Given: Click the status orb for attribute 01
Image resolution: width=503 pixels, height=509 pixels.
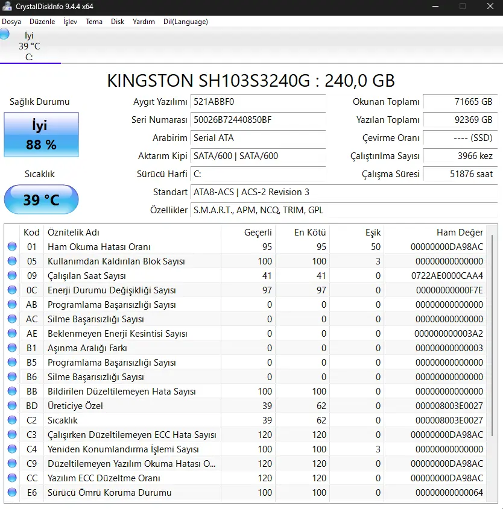Looking at the screenshot, I should [x=12, y=247].
